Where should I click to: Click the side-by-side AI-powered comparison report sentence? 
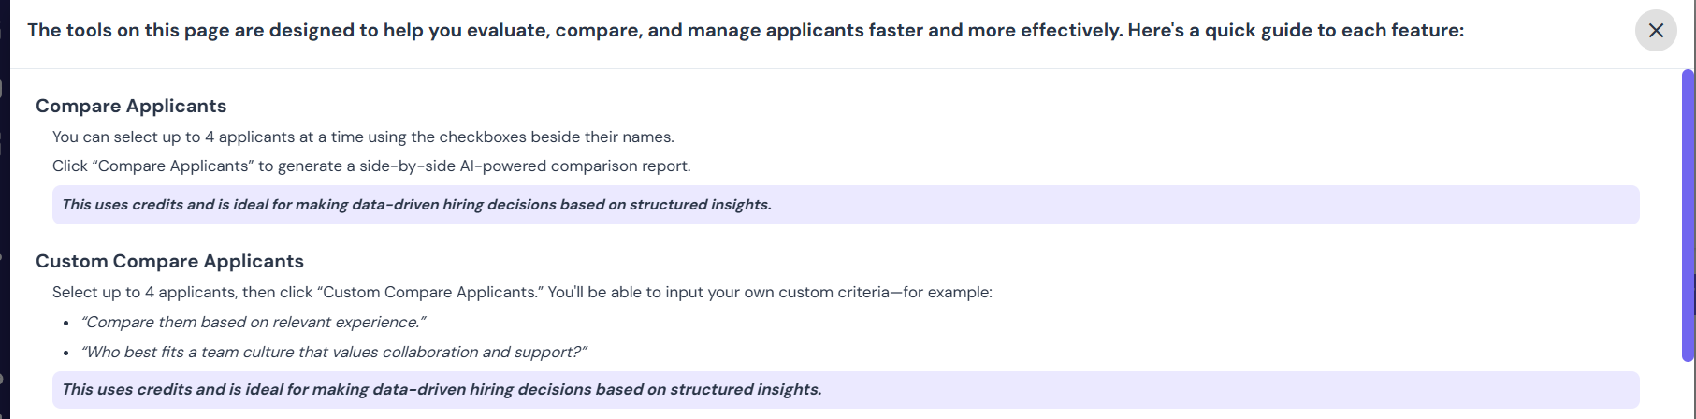371,166
